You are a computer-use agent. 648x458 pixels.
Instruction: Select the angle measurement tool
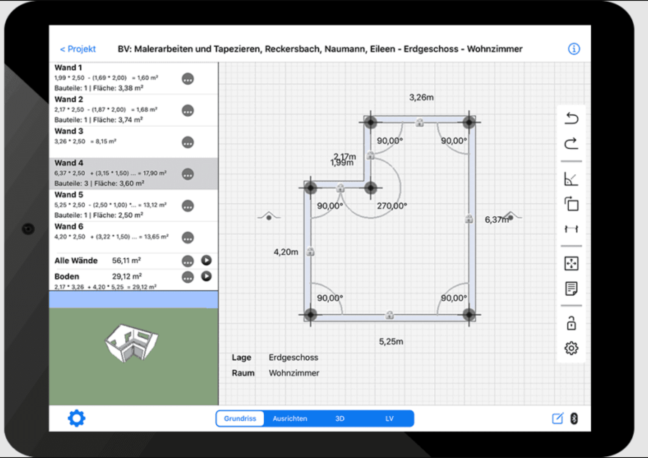(571, 179)
